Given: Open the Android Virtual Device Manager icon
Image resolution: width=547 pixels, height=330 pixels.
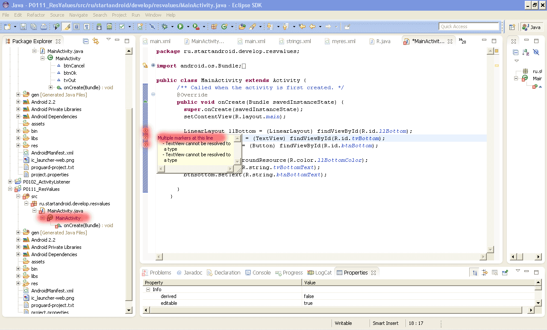Looking at the screenshot, I should point(109,26).
